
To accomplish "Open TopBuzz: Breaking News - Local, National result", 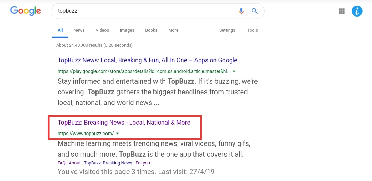I will pos(124,123).
